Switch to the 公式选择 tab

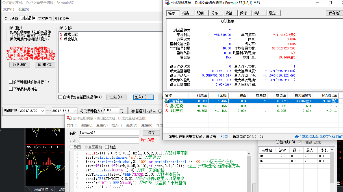coord(11,19)
